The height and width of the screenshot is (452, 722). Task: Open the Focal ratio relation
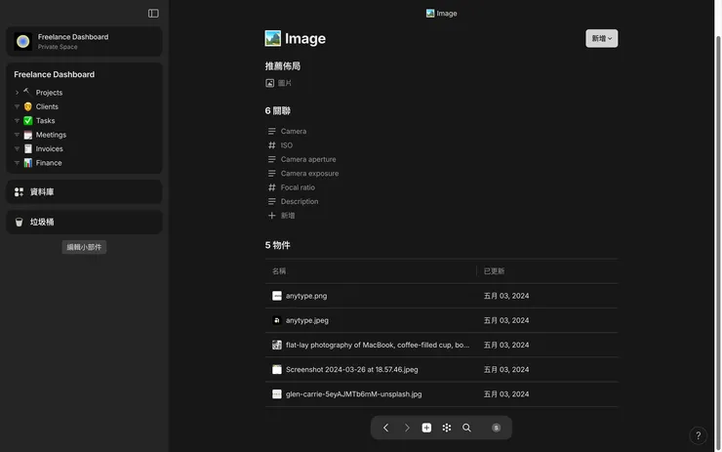coord(298,187)
